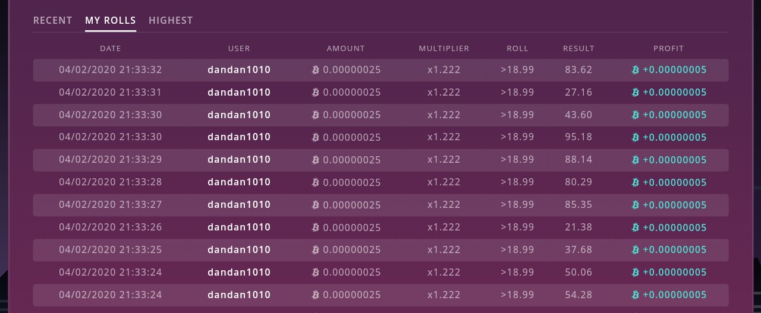Select the MY ROLLS tab
Screen dimensions: 761x313
pyautogui.click(x=111, y=20)
